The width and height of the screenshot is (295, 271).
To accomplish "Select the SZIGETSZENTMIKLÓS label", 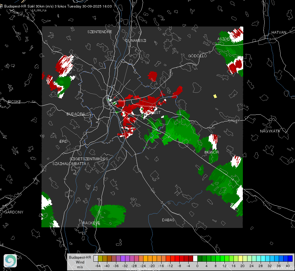I will click(89, 159).
